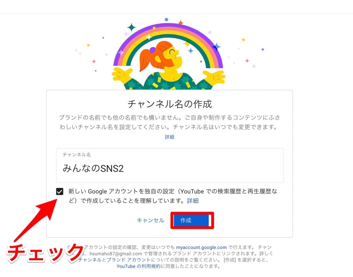Image resolution: width=353 pixels, height=277 pixels.
Task: Click the teal sparkle star above the rainbow
Action: pyautogui.click(x=131, y=27)
